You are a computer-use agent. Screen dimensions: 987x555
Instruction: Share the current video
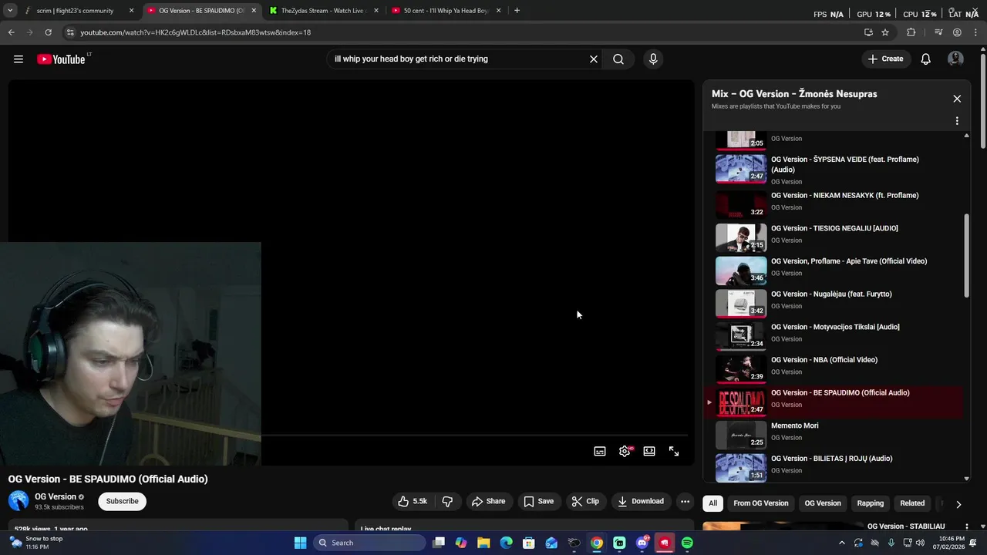(x=489, y=501)
